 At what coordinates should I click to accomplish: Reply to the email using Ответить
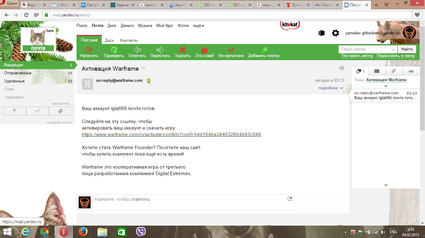(137, 52)
